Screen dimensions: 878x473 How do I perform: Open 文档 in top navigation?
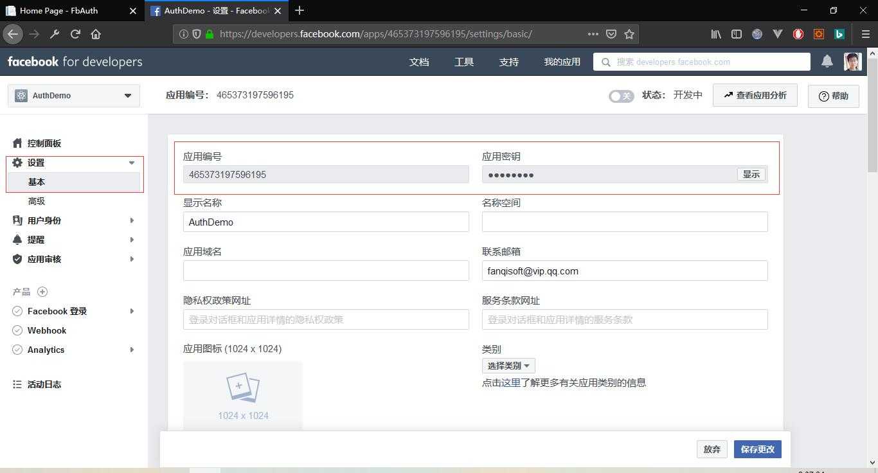(419, 62)
